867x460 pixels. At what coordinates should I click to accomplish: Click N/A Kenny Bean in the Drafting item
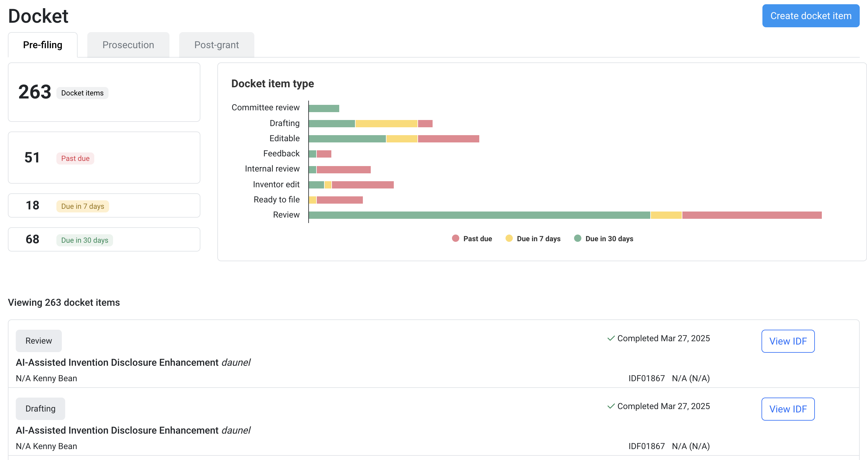click(x=46, y=446)
